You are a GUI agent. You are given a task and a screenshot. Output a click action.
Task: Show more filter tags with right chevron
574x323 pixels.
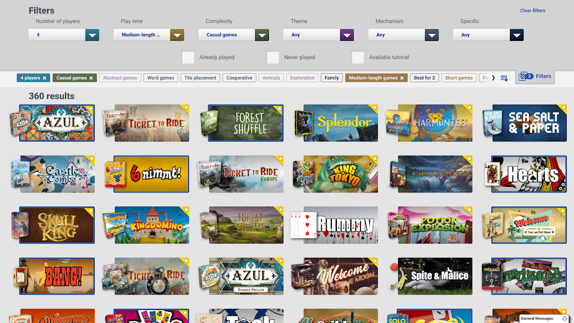point(493,78)
